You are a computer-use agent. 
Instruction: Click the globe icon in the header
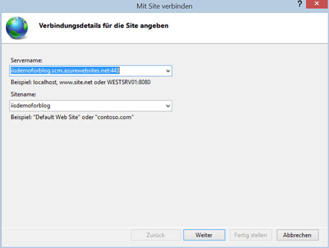point(17,28)
